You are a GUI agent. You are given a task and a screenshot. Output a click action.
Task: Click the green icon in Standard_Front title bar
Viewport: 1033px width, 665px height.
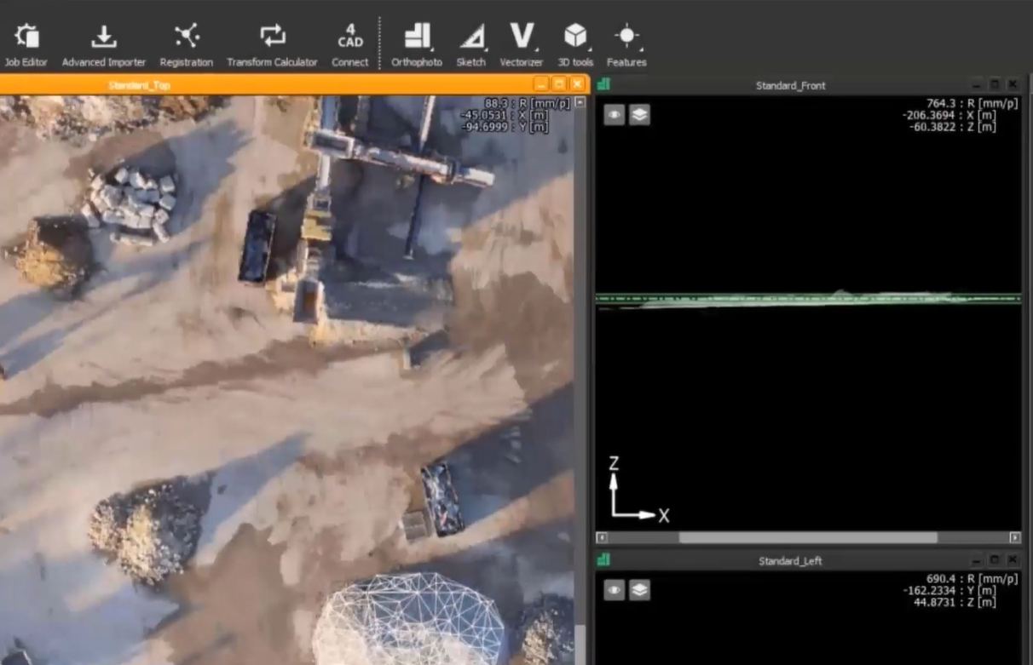[603, 84]
